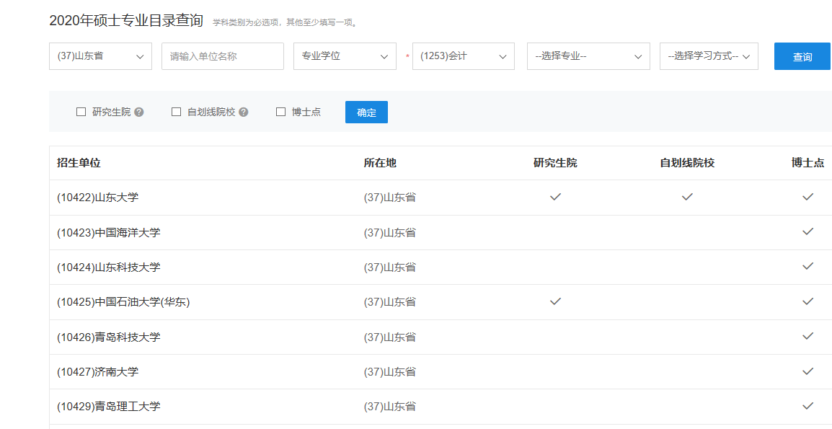Open the (37)山东省 province dropdown
The width and height of the screenshot is (832, 429).
(101, 56)
